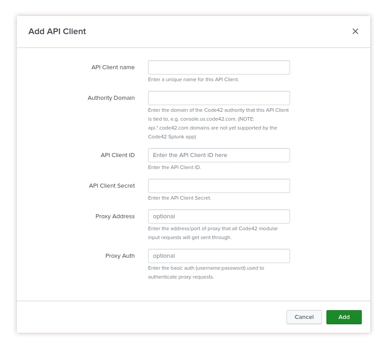Screen dimensions: 388x350
Task: Click the API Client name label
Action: click(113, 67)
